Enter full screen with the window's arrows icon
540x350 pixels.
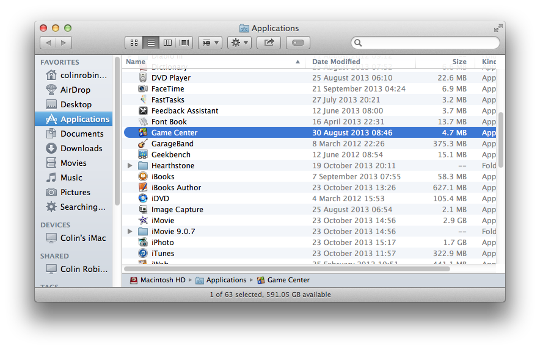coord(498,28)
